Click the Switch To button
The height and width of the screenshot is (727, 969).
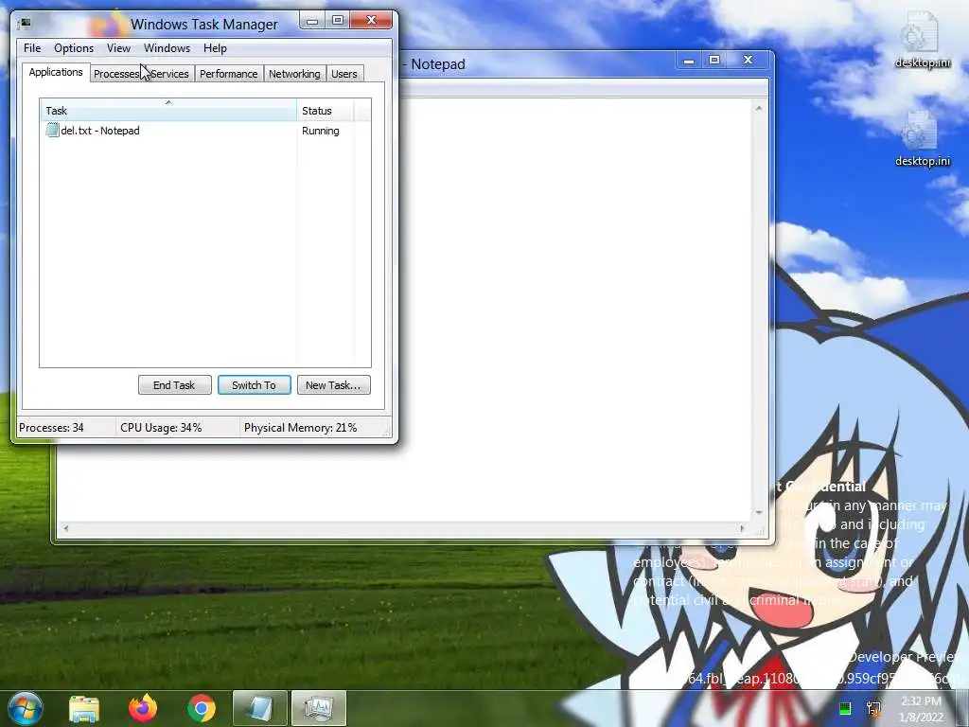(x=254, y=385)
